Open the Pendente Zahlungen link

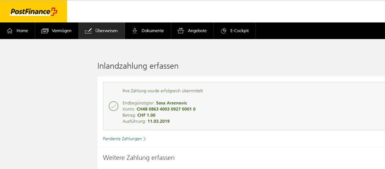pos(122,139)
